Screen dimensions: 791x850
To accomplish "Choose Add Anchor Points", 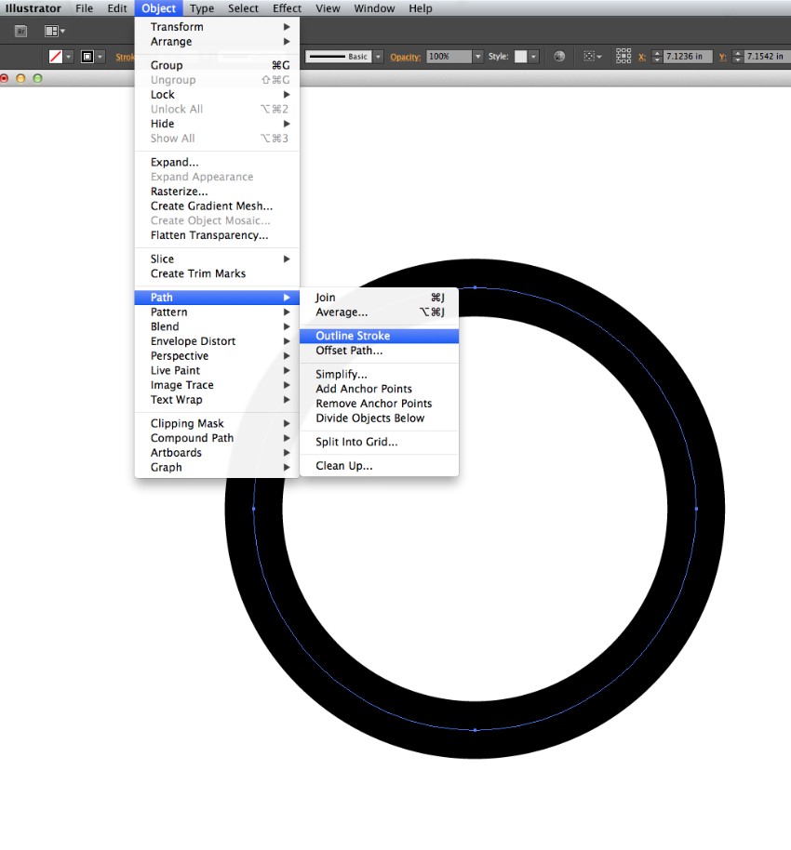I will click(x=379, y=390).
